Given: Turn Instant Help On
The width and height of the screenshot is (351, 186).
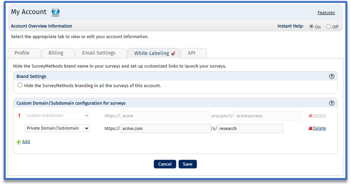Looking at the screenshot, I should point(312,26).
